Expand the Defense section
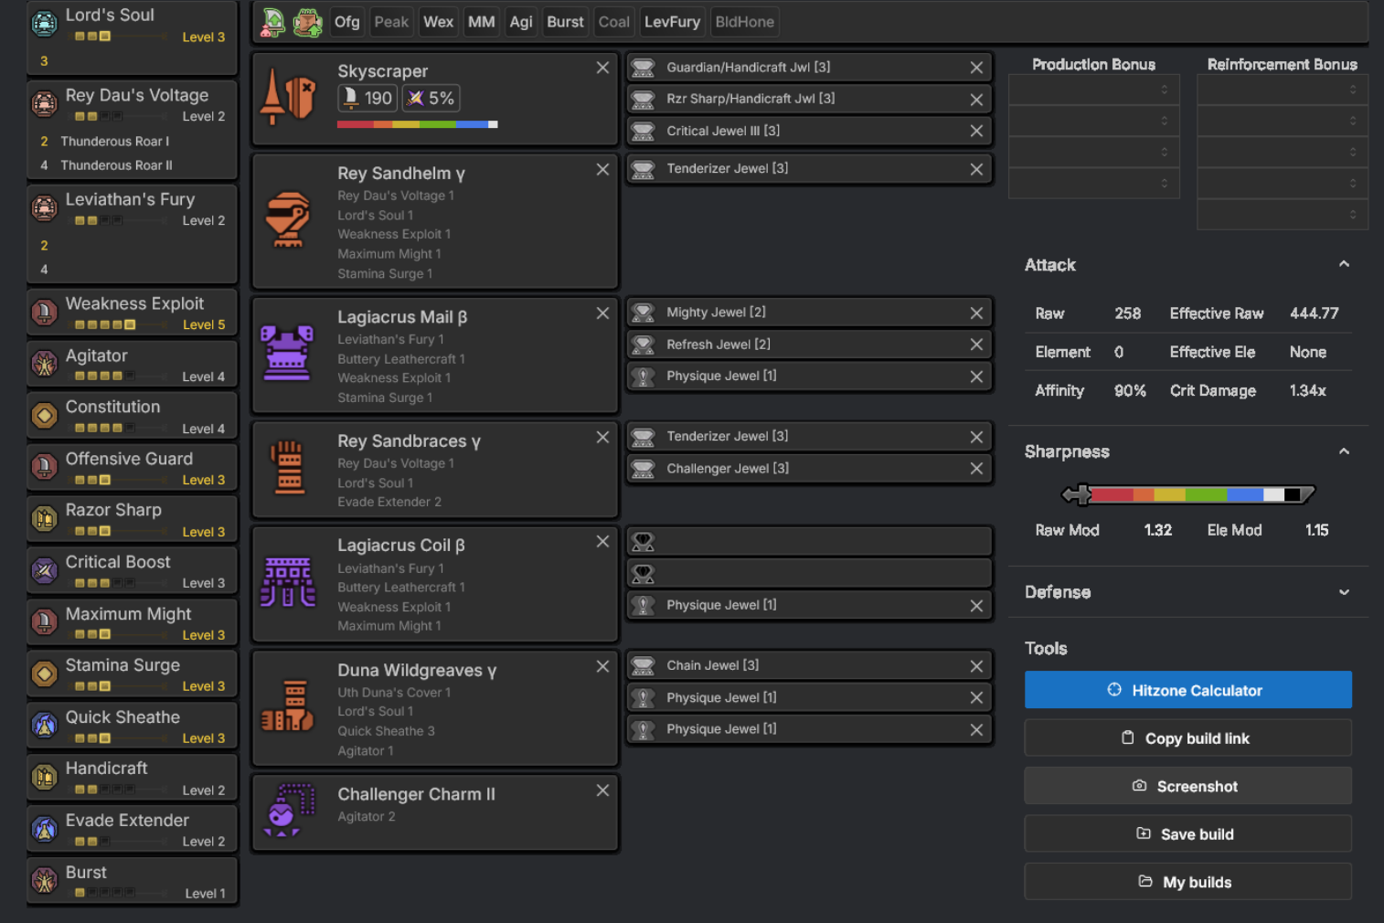The height and width of the screenshot is (923, 1384). tap(1344, 592)
